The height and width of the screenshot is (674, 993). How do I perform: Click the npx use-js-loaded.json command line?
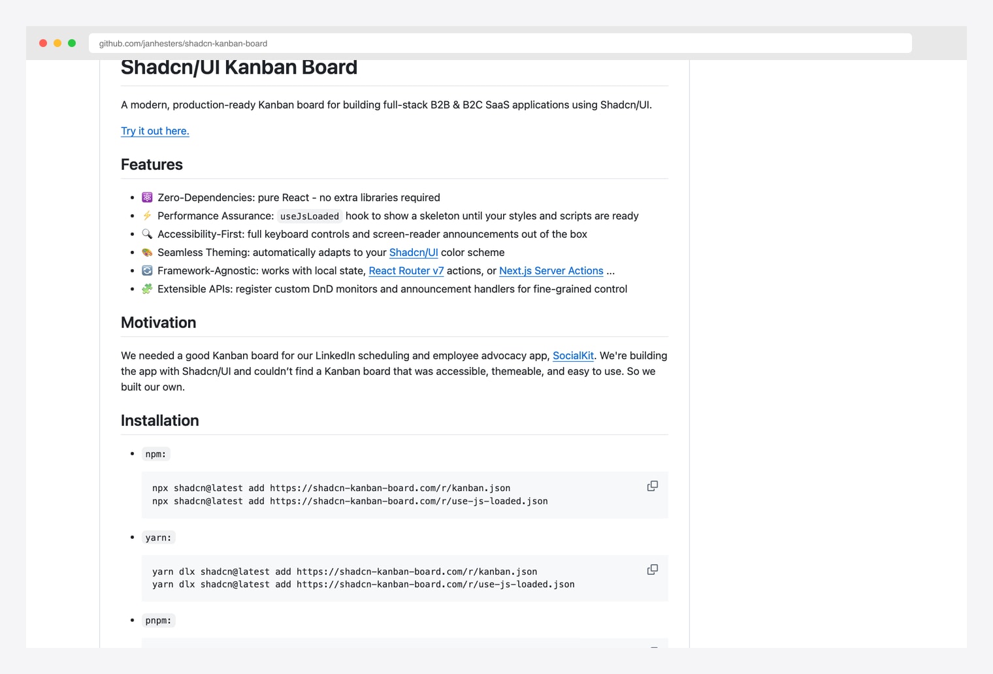point(350,501)
